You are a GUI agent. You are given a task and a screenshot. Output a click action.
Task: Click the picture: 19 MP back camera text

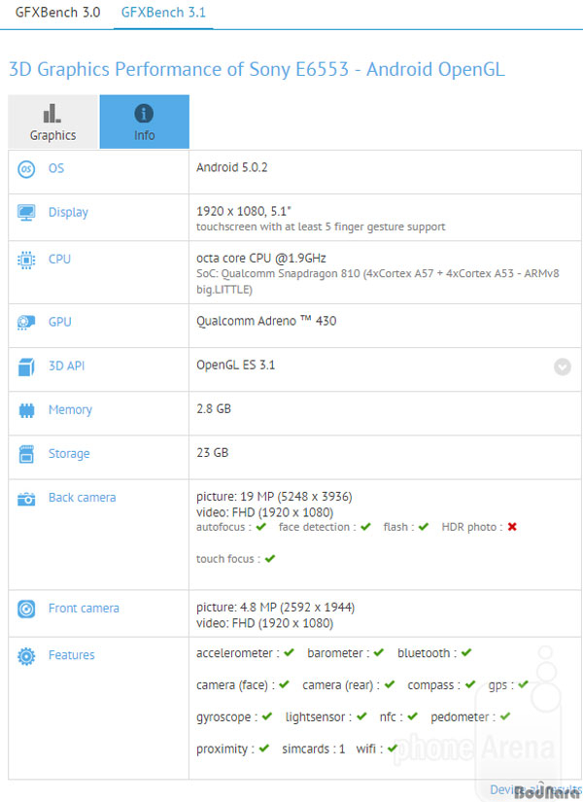[x=274, y=497]
